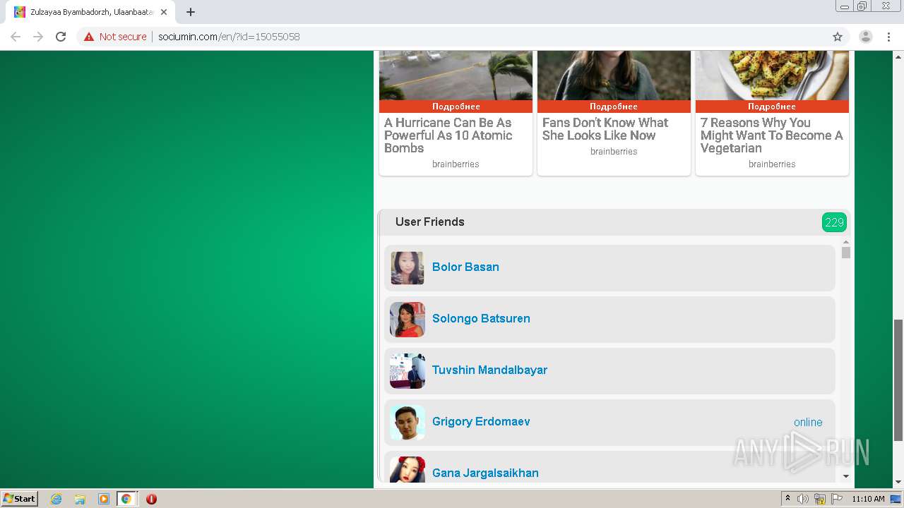Image resolution: width=904 pixels, height=508 pixels.
Task: Click the page vertical scrollbar thumb
Action: point(898,380)
